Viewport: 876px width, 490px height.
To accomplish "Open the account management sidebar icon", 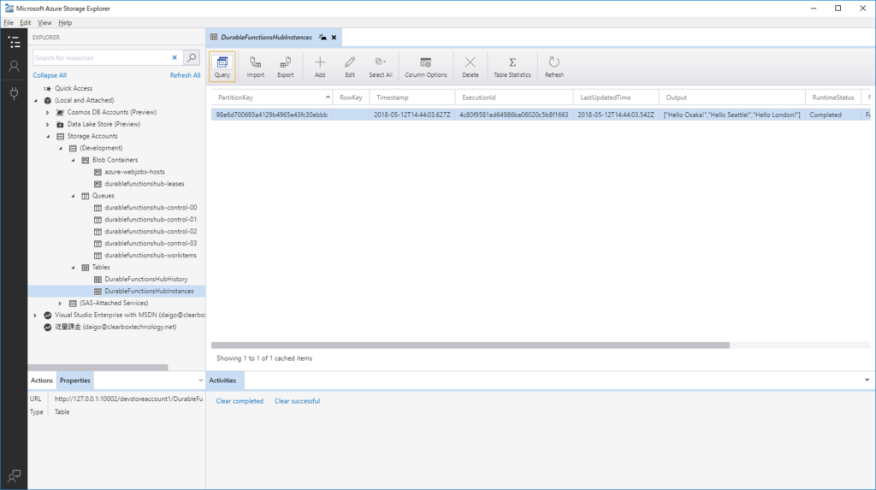I will point(14,67).
